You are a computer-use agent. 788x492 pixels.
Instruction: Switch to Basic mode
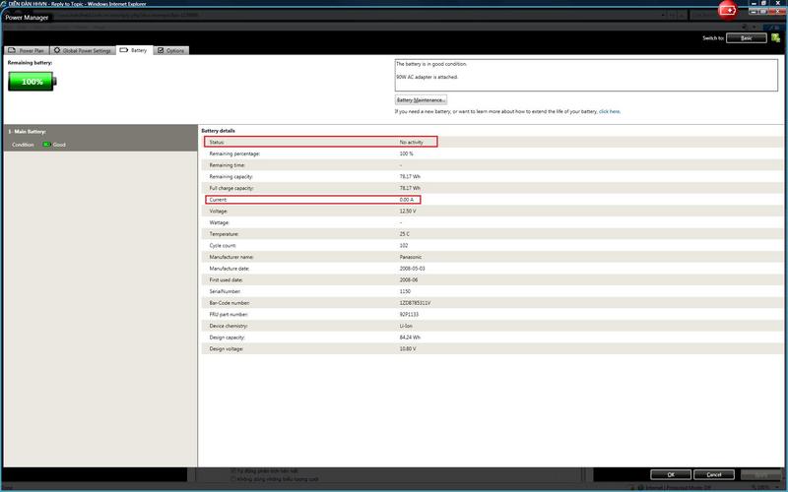(x=746, y=37)
